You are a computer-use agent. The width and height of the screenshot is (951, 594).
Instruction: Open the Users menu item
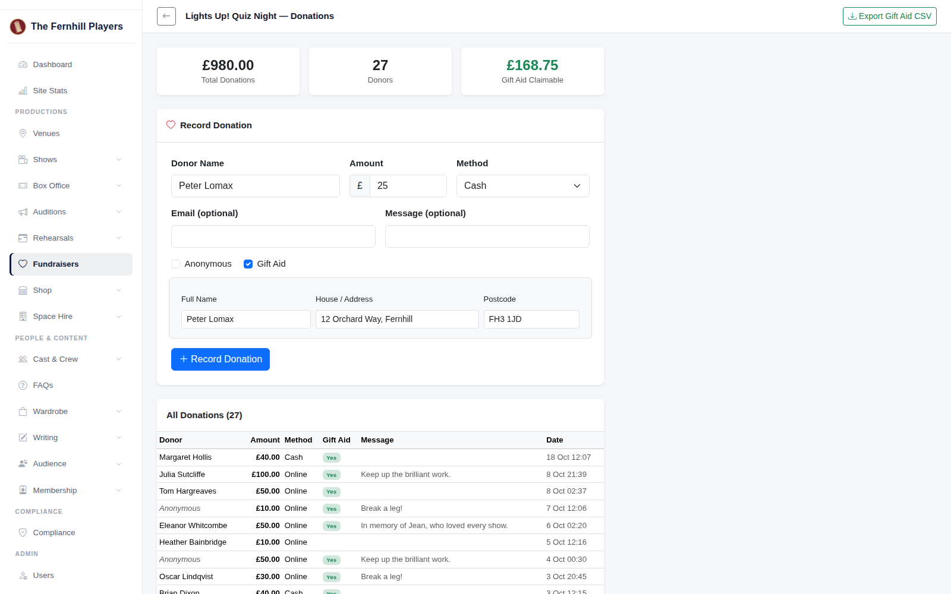click(x=71, y=576)
